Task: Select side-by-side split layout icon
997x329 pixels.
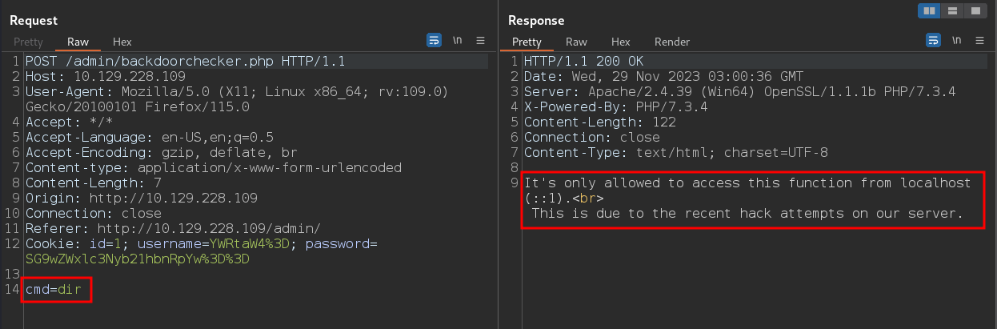Action: (930, 11)
